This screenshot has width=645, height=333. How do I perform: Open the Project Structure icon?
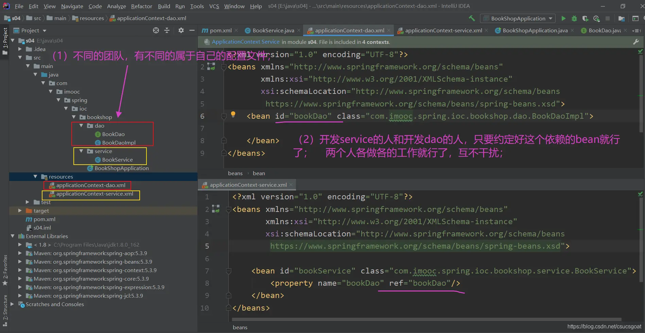click(622, 18)
